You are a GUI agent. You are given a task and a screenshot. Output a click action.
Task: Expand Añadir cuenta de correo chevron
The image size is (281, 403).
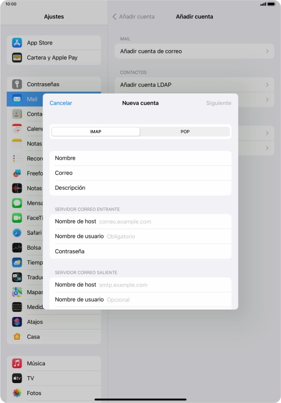click(x=267, y=51)
